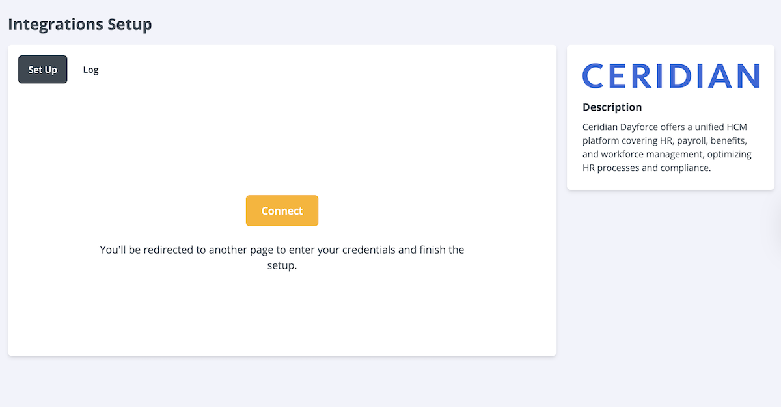Click the text line "and workforce management, optimizing"
781x407 pixels.
point(666,154)
